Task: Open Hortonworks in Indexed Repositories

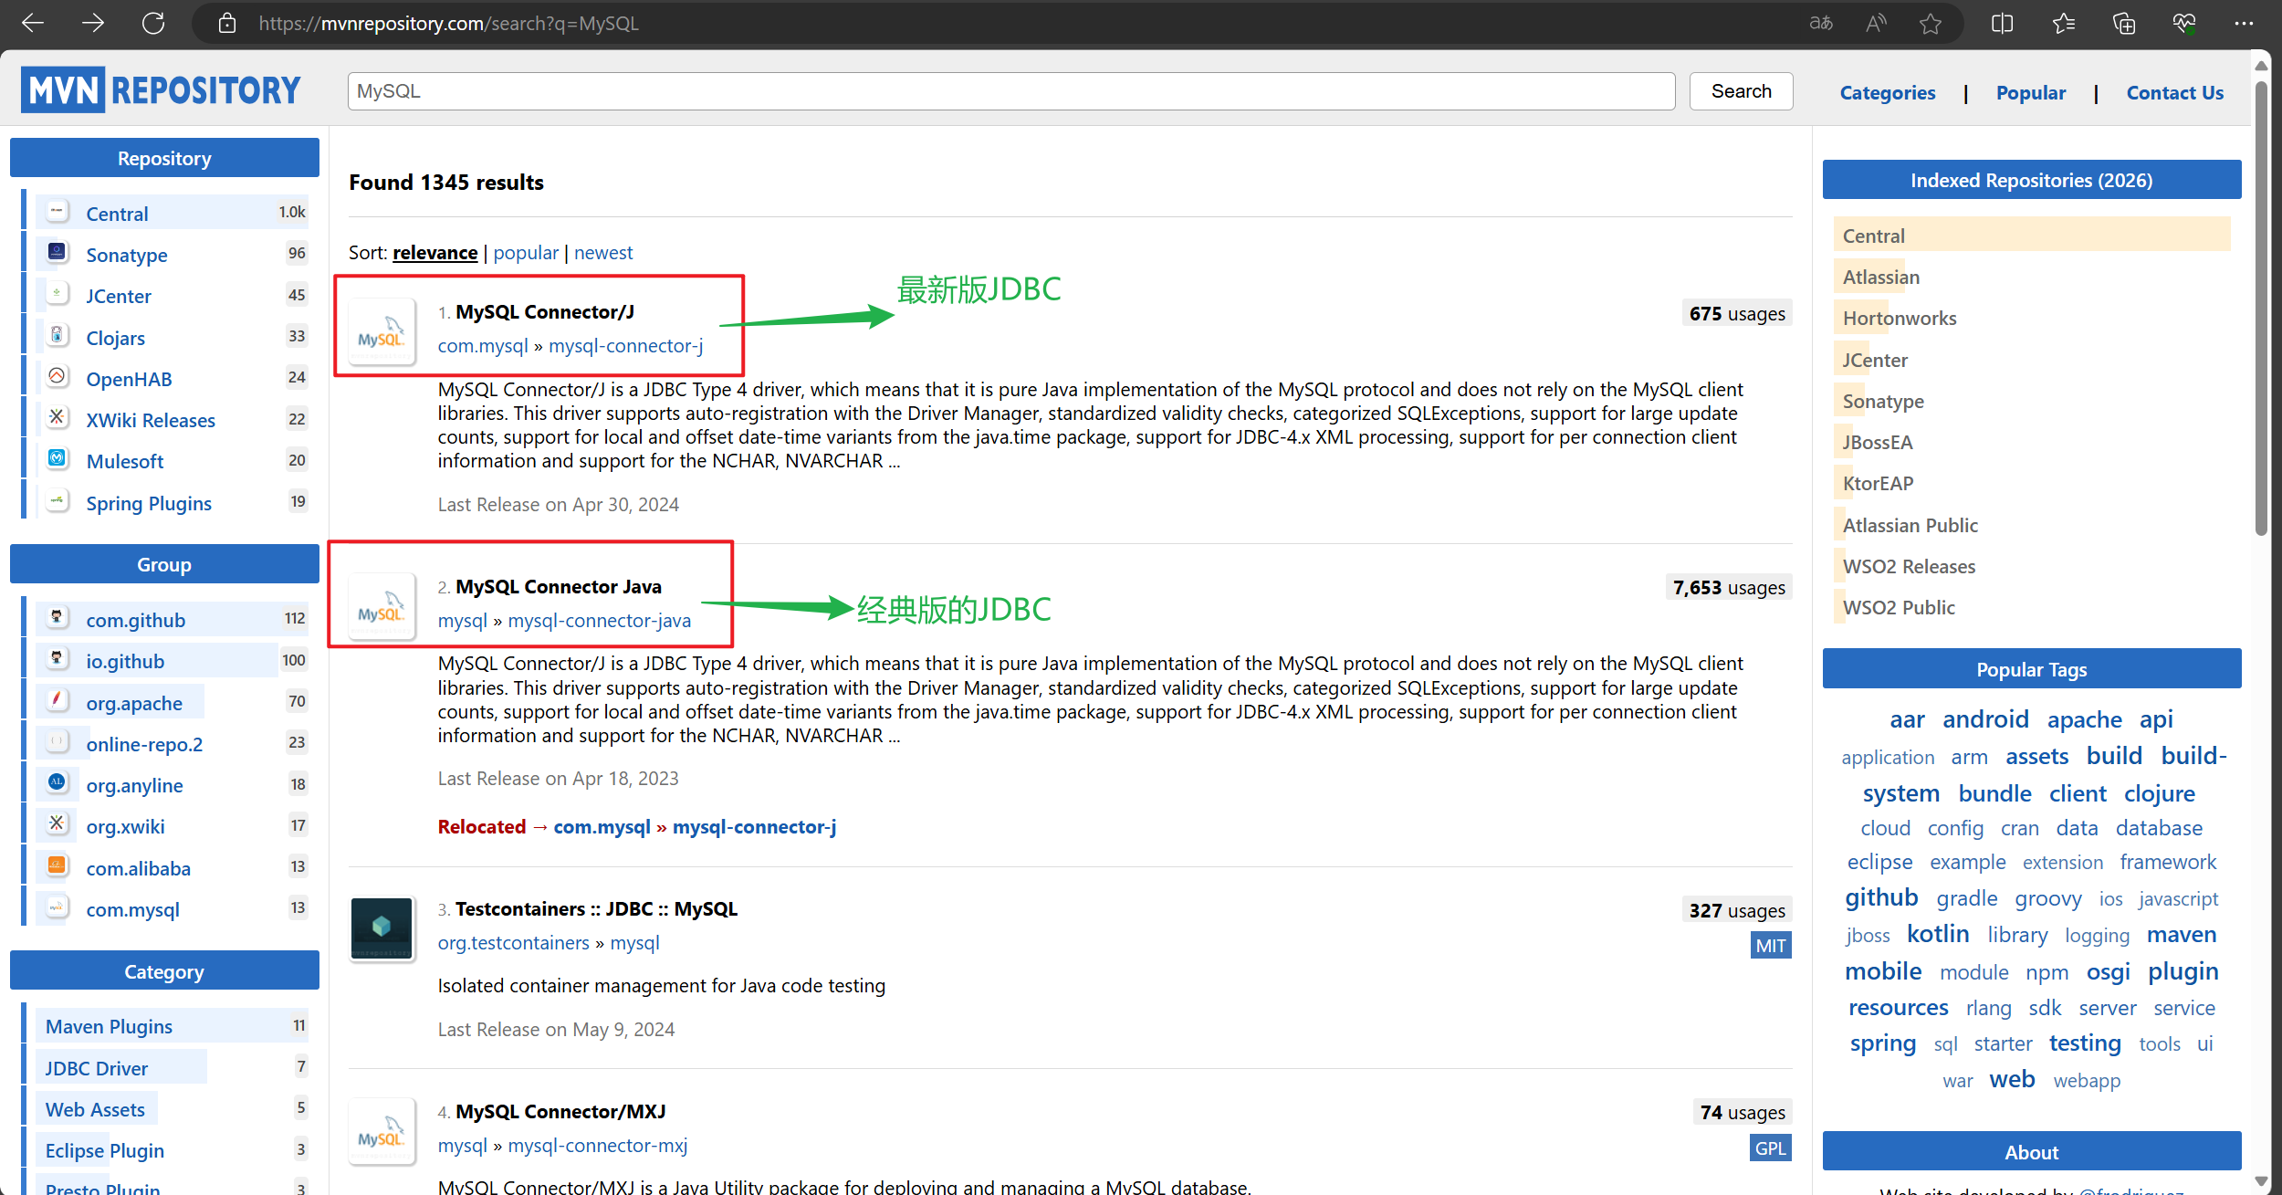Action: click(x=1899, y=319)
